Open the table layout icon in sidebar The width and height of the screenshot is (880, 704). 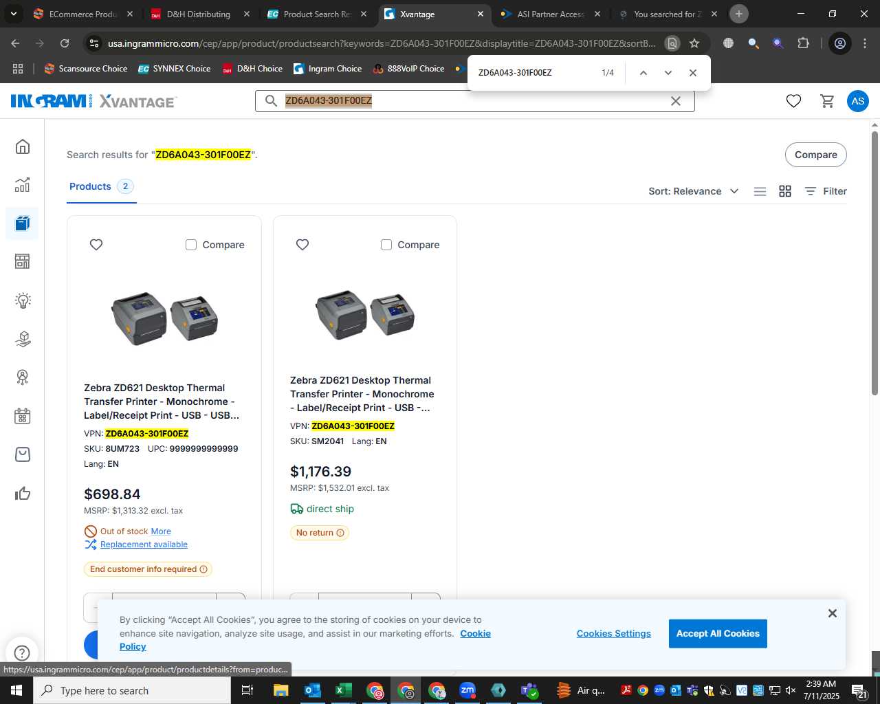click(23, 262)
